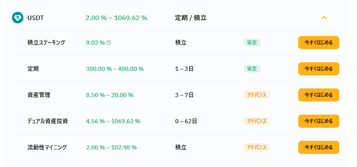The width and height of the screenshot is (357, 167).
Task: Click the 定期 / 積立 header text
Action: point(191,18)
